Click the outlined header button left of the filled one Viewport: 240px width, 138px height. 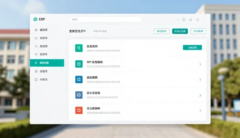162,31
